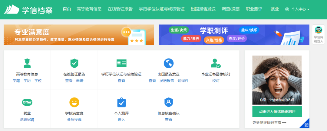Click the graduate icon for 高等教育信息
The width and height of the screenshot is (327, 131).
[x=27, y=63]
